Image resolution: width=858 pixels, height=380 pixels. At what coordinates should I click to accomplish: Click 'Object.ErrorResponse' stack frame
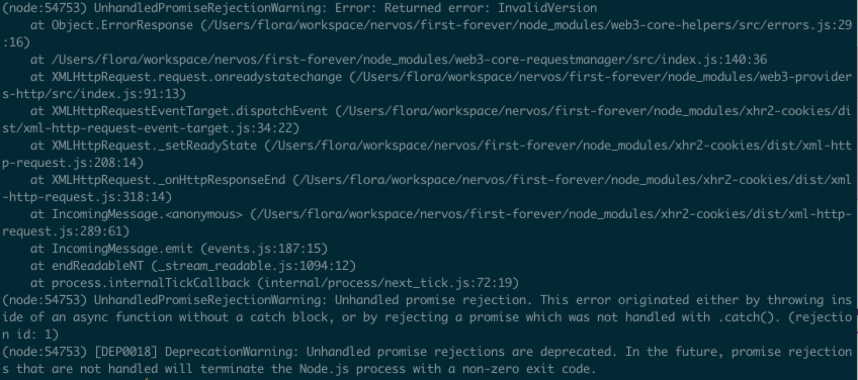coord(122,25)
